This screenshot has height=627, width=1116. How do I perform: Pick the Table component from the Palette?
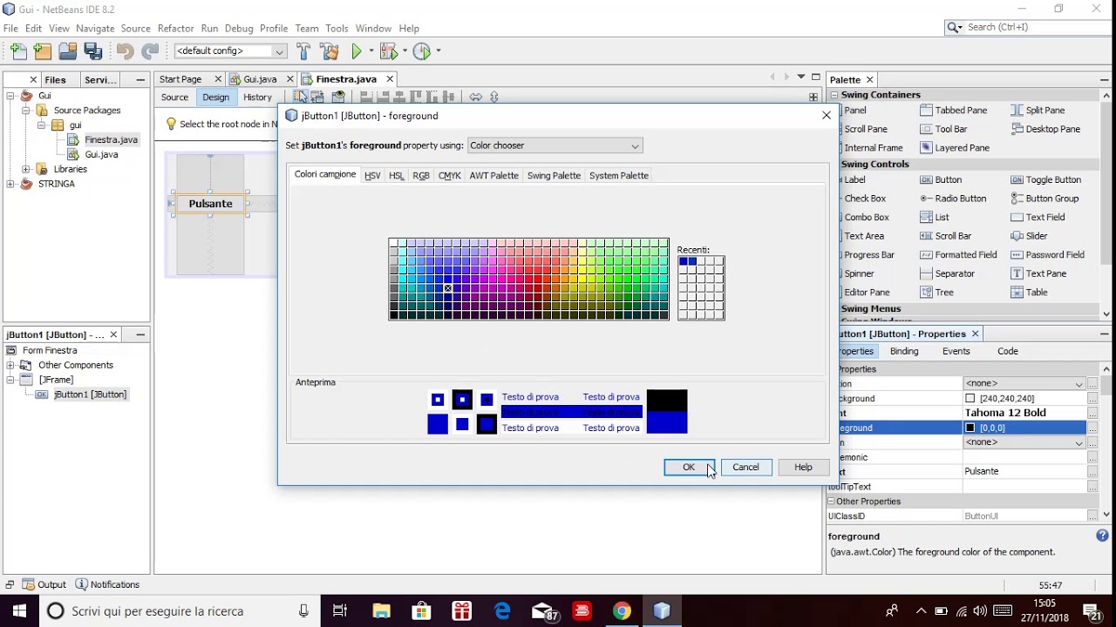click(1029, 293)
